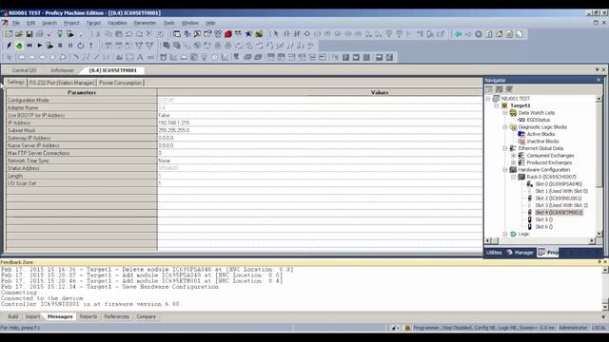Click the home icon in navigation toolbar
This screenshot has width=609, height=342.
pyautogui.click(x=499, y=34)
